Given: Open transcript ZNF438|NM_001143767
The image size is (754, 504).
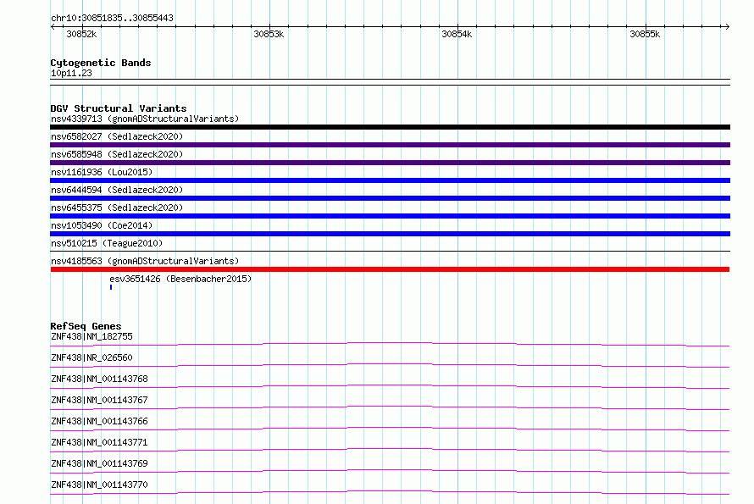Looking at the screenshot, I should (x=99, y=400).
